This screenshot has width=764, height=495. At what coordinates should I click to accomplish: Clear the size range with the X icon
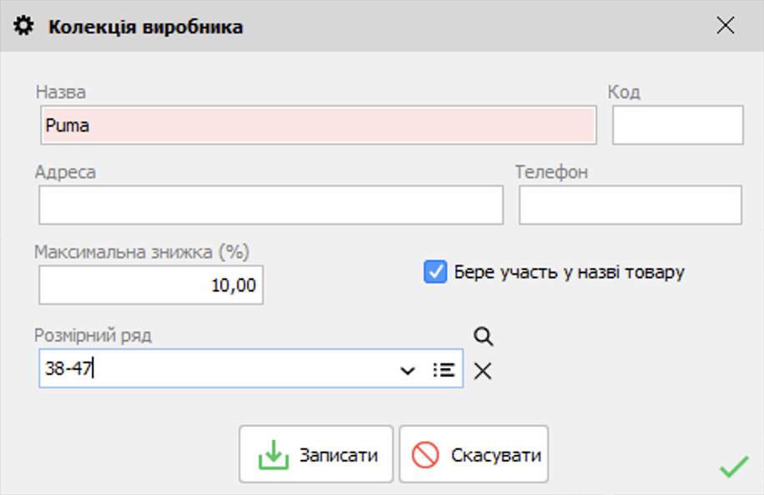tap(483, 372)
